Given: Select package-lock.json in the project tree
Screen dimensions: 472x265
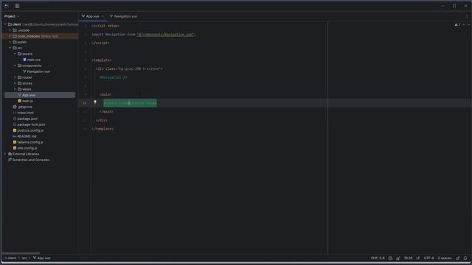Looking at the screenshot, I should [x=31, y=124].
